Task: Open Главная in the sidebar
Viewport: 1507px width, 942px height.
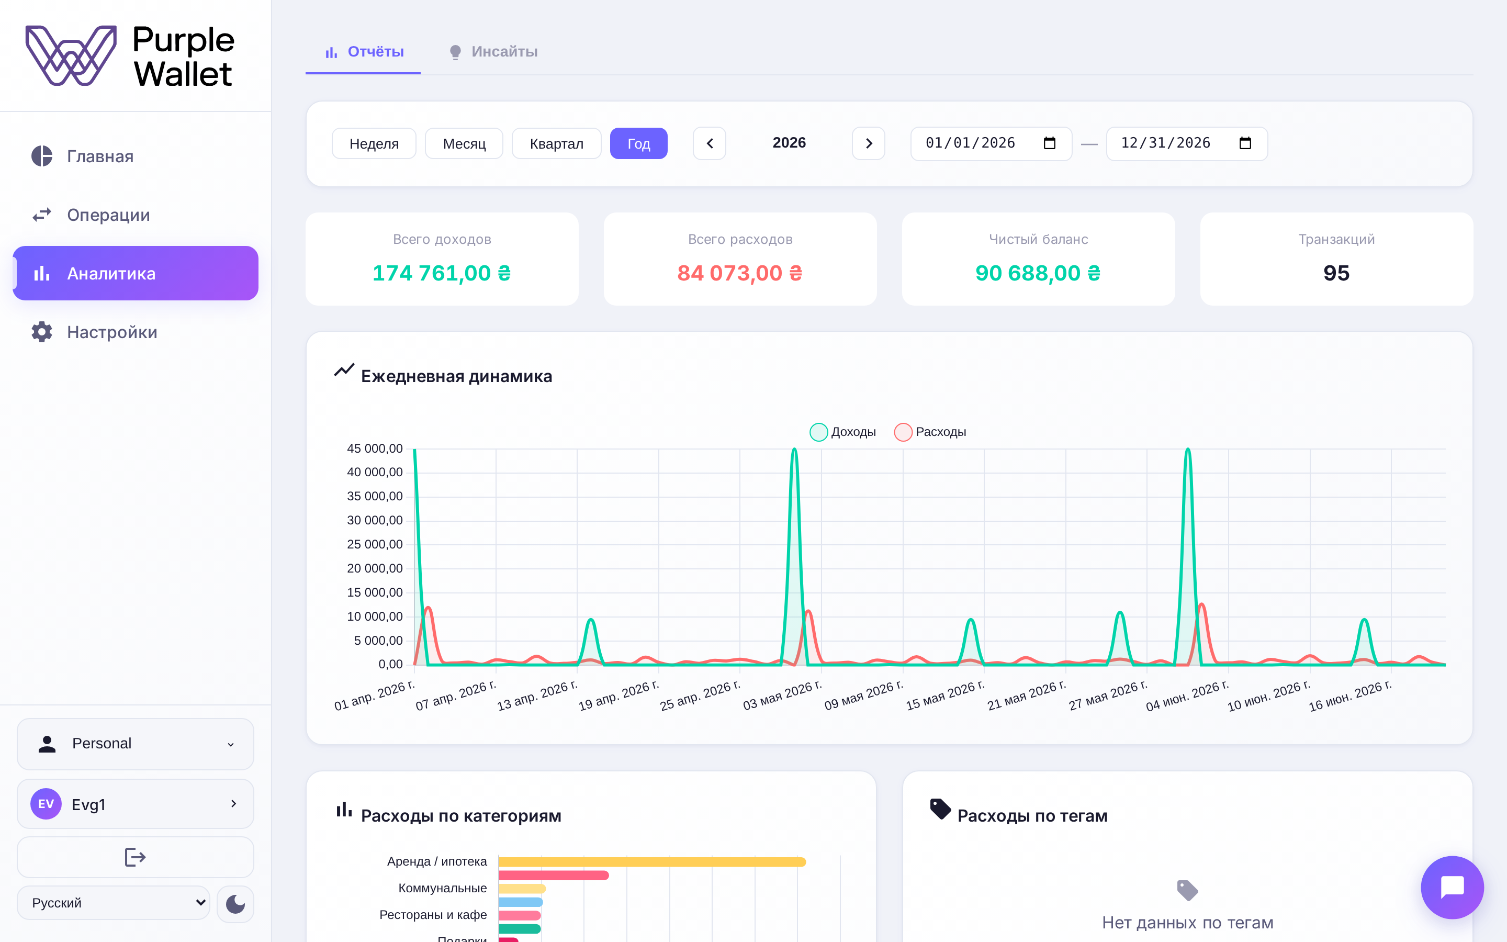Action: [x=135, y=156]
